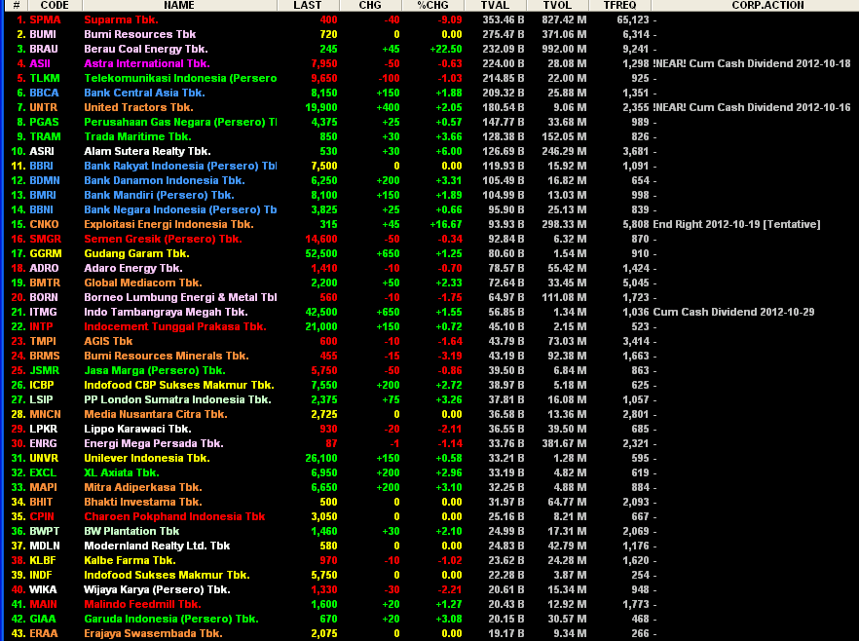Image resolution: width=859 pixels, height=641 pixels.
Task: Select stock code BDMN
Action: pos(45,180)
